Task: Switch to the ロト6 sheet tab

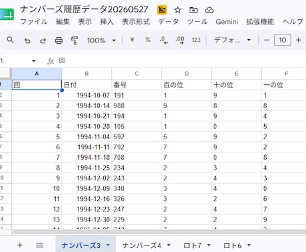Action: tap(232, 245)
